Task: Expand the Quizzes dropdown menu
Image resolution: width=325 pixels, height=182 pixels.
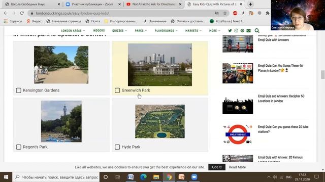Action: [120, 30]
